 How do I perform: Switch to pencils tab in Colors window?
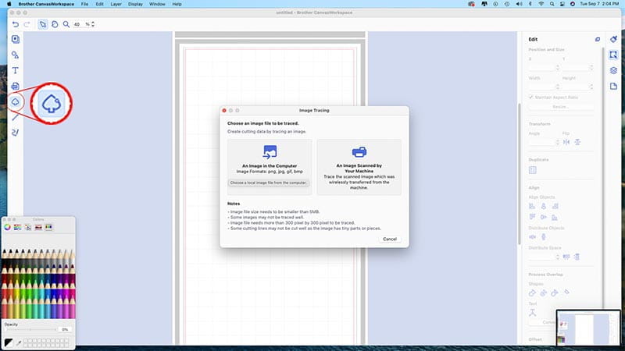(x=48, y=227)
